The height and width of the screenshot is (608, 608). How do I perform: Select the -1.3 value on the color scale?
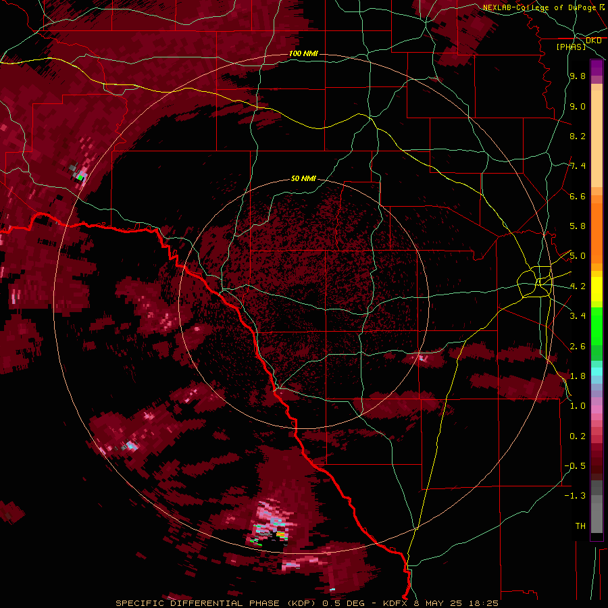(575, 496)
